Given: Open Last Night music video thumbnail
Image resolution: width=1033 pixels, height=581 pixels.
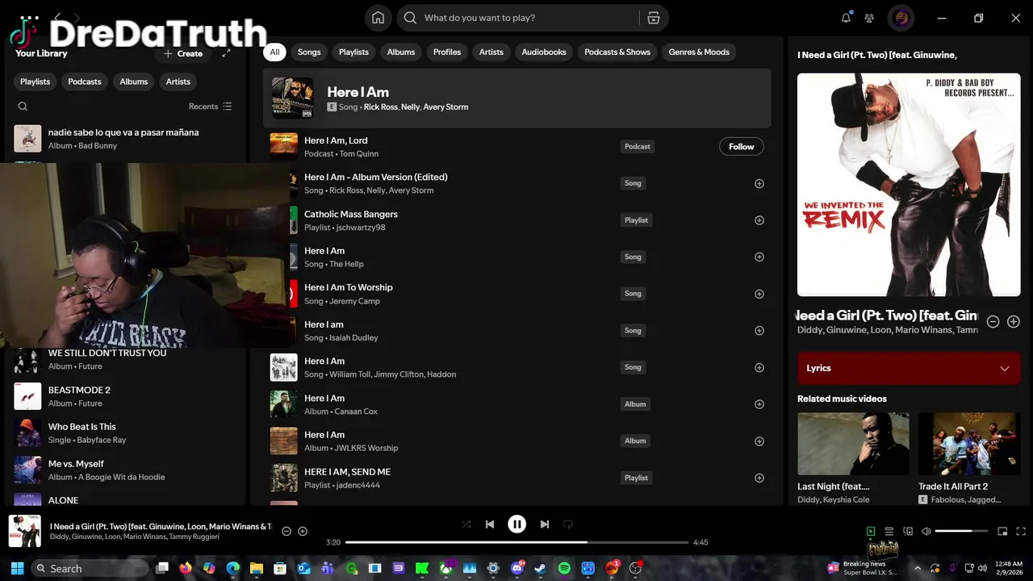Looking at the screenshot, I should click(853, 444).
